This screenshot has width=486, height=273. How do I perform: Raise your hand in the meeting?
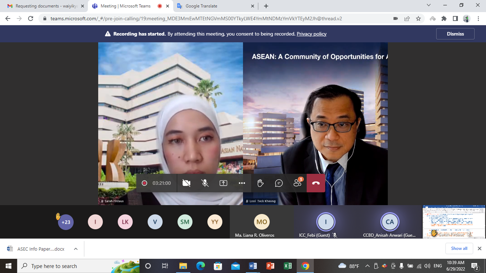pyautogui.click(x=260, y=183)
